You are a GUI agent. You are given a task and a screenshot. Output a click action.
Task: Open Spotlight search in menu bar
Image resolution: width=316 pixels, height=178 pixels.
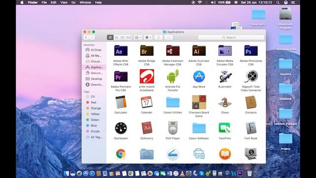point(278,2)
